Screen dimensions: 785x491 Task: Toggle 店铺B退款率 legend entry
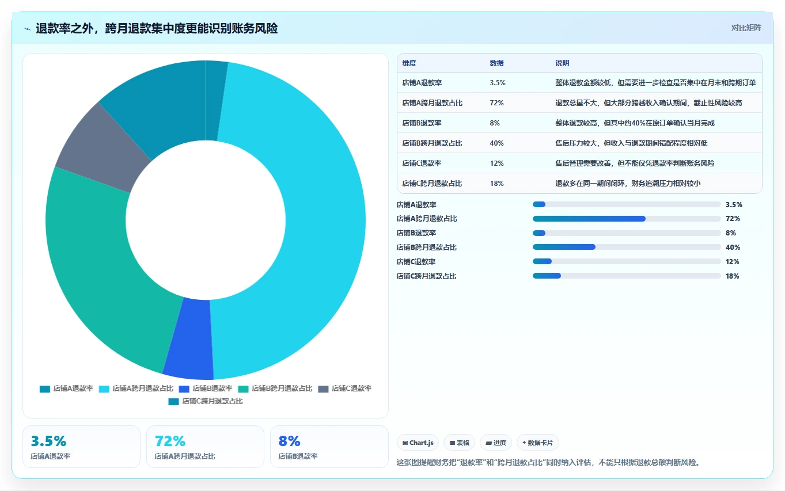coord(206,389)
